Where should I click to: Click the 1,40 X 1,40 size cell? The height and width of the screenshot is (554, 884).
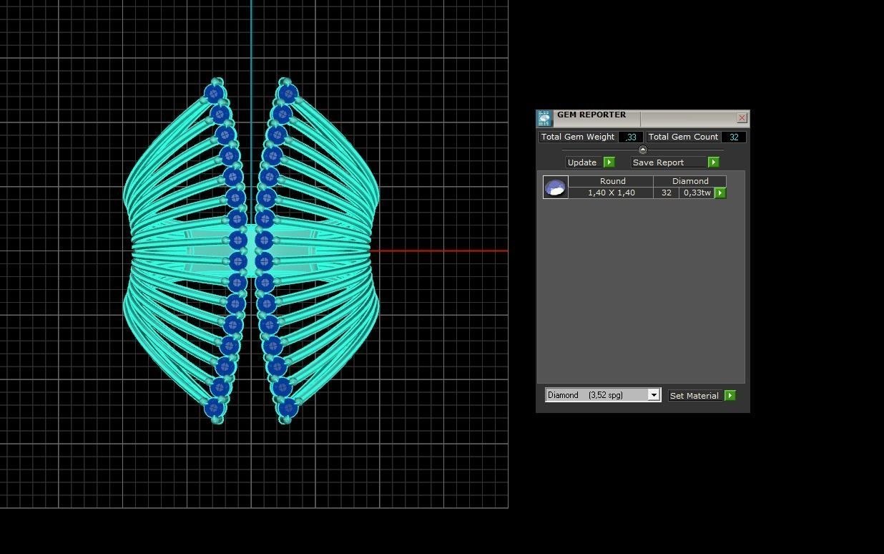coord(612,193)
